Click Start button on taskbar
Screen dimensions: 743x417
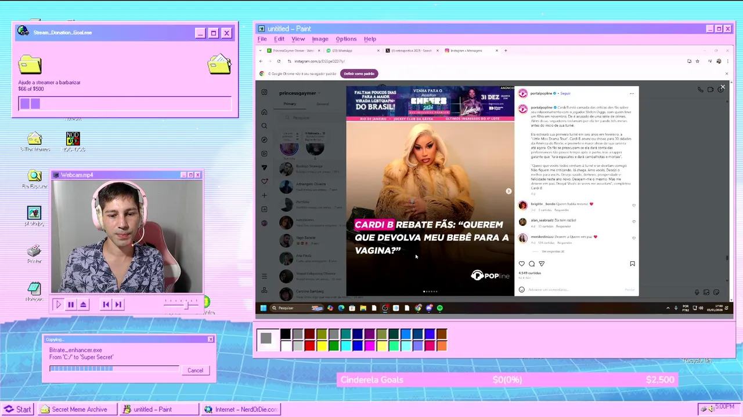(x=17, y=409)
